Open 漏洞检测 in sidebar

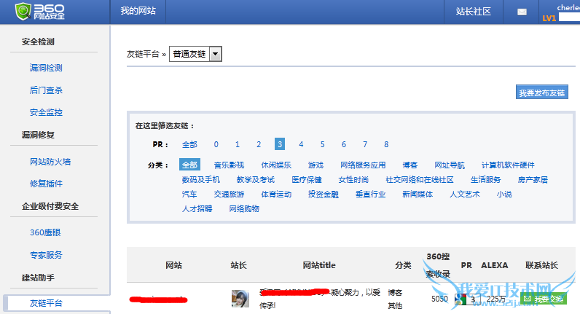(46, 68)
